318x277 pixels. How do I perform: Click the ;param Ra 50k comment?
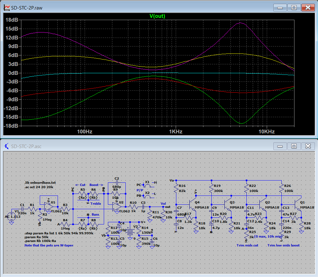click(37, 237)
